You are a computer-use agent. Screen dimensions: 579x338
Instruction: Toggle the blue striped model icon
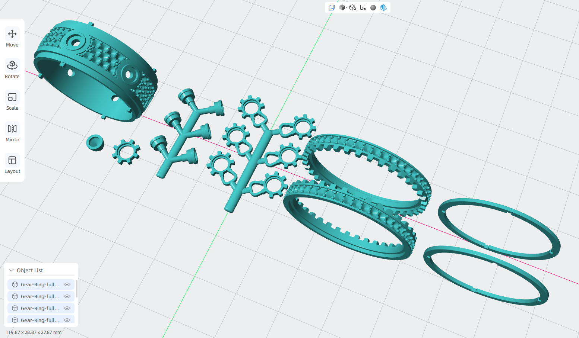tap(383, 7)
